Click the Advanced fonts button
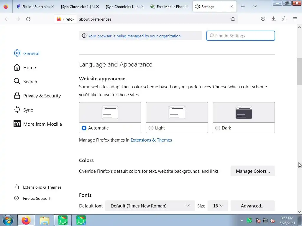The image size is (302, 226). pos(253,206)
